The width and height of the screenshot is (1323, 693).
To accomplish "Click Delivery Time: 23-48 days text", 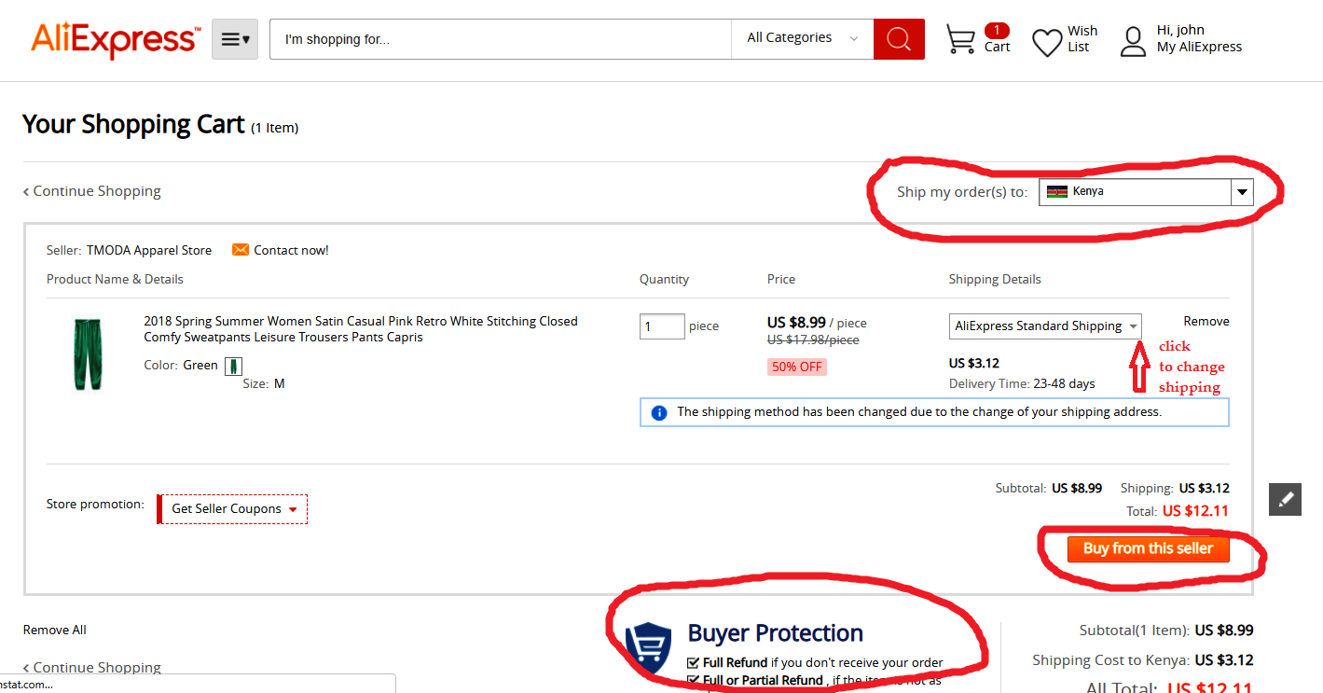I will (x=1022, y=383).
